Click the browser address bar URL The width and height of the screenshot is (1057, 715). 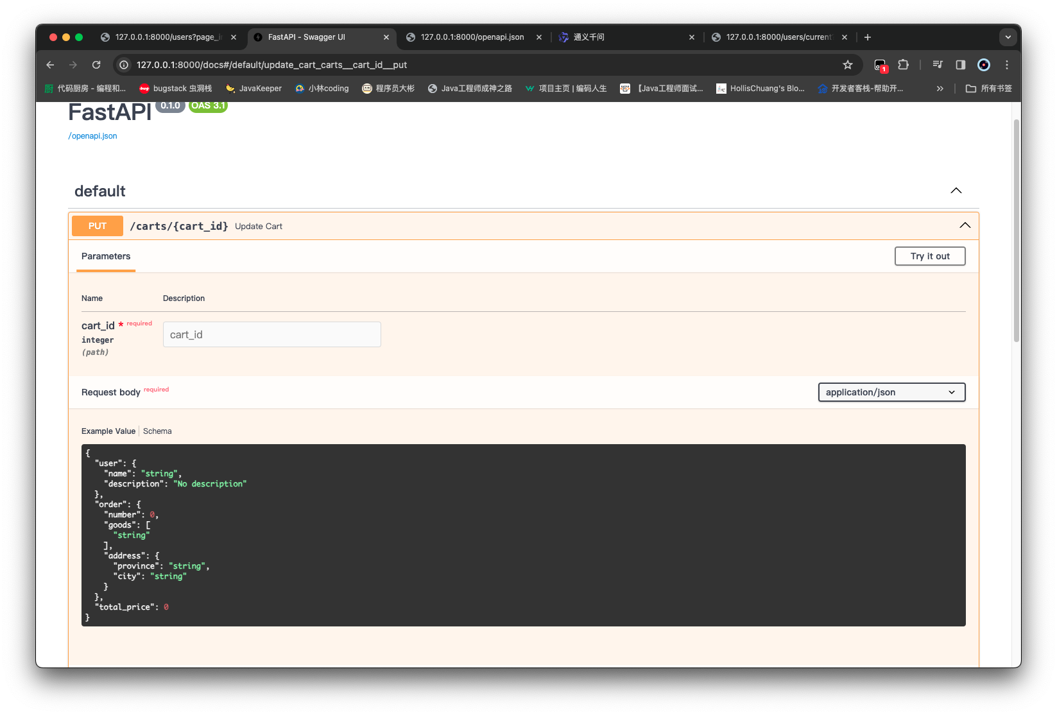coord(271,65)
